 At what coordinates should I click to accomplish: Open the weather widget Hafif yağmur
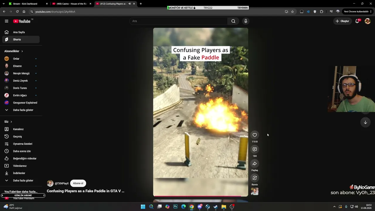[13, 207]
